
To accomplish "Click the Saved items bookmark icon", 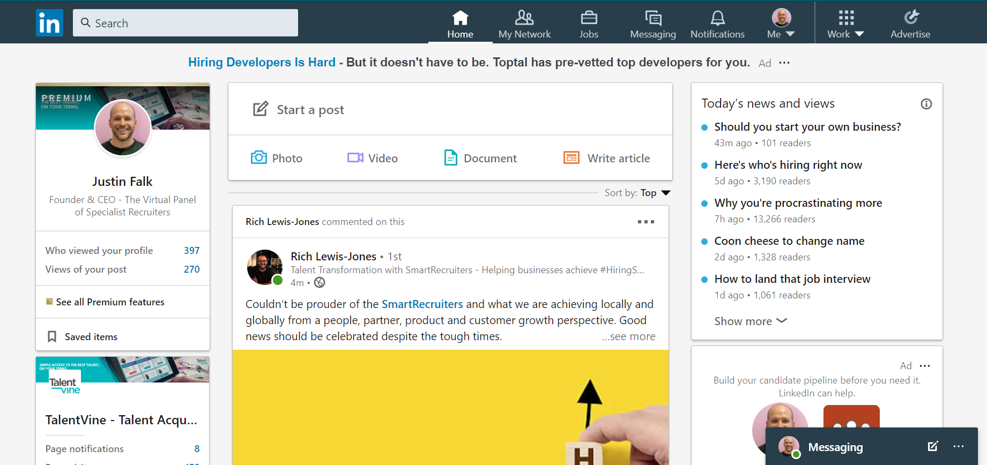I will pos(52,336).
